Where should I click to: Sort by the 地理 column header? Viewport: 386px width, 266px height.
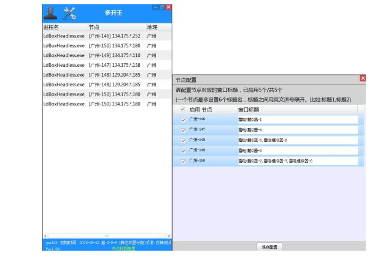point(152,28)
